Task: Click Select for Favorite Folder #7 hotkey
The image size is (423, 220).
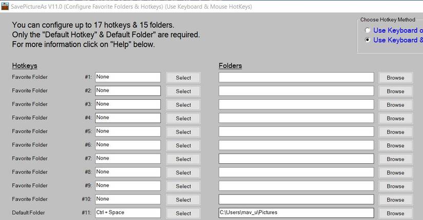Action: [x=183, y=159]
